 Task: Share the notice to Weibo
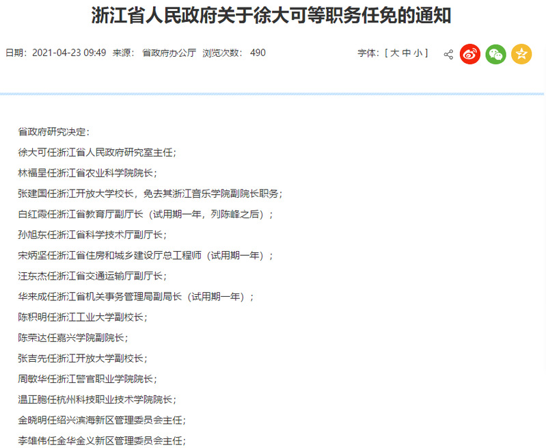coord(470,54)
